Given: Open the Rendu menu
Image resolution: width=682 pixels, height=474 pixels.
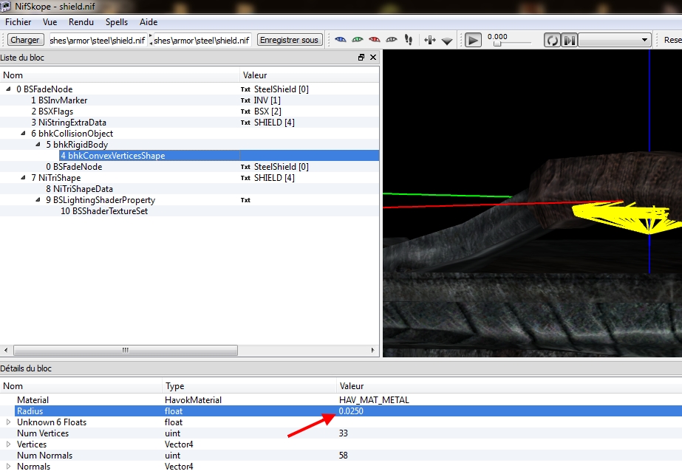Looking at the screenshot, I should coord(81,22).
